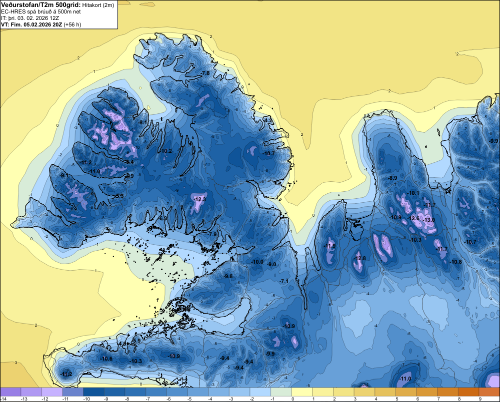Click the -11.9 temperature label

coord(329,246)
